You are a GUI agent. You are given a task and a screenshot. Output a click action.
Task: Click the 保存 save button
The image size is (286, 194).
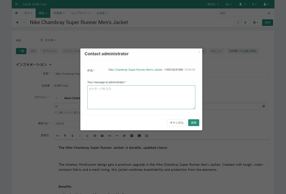click(x=267, y=22)
